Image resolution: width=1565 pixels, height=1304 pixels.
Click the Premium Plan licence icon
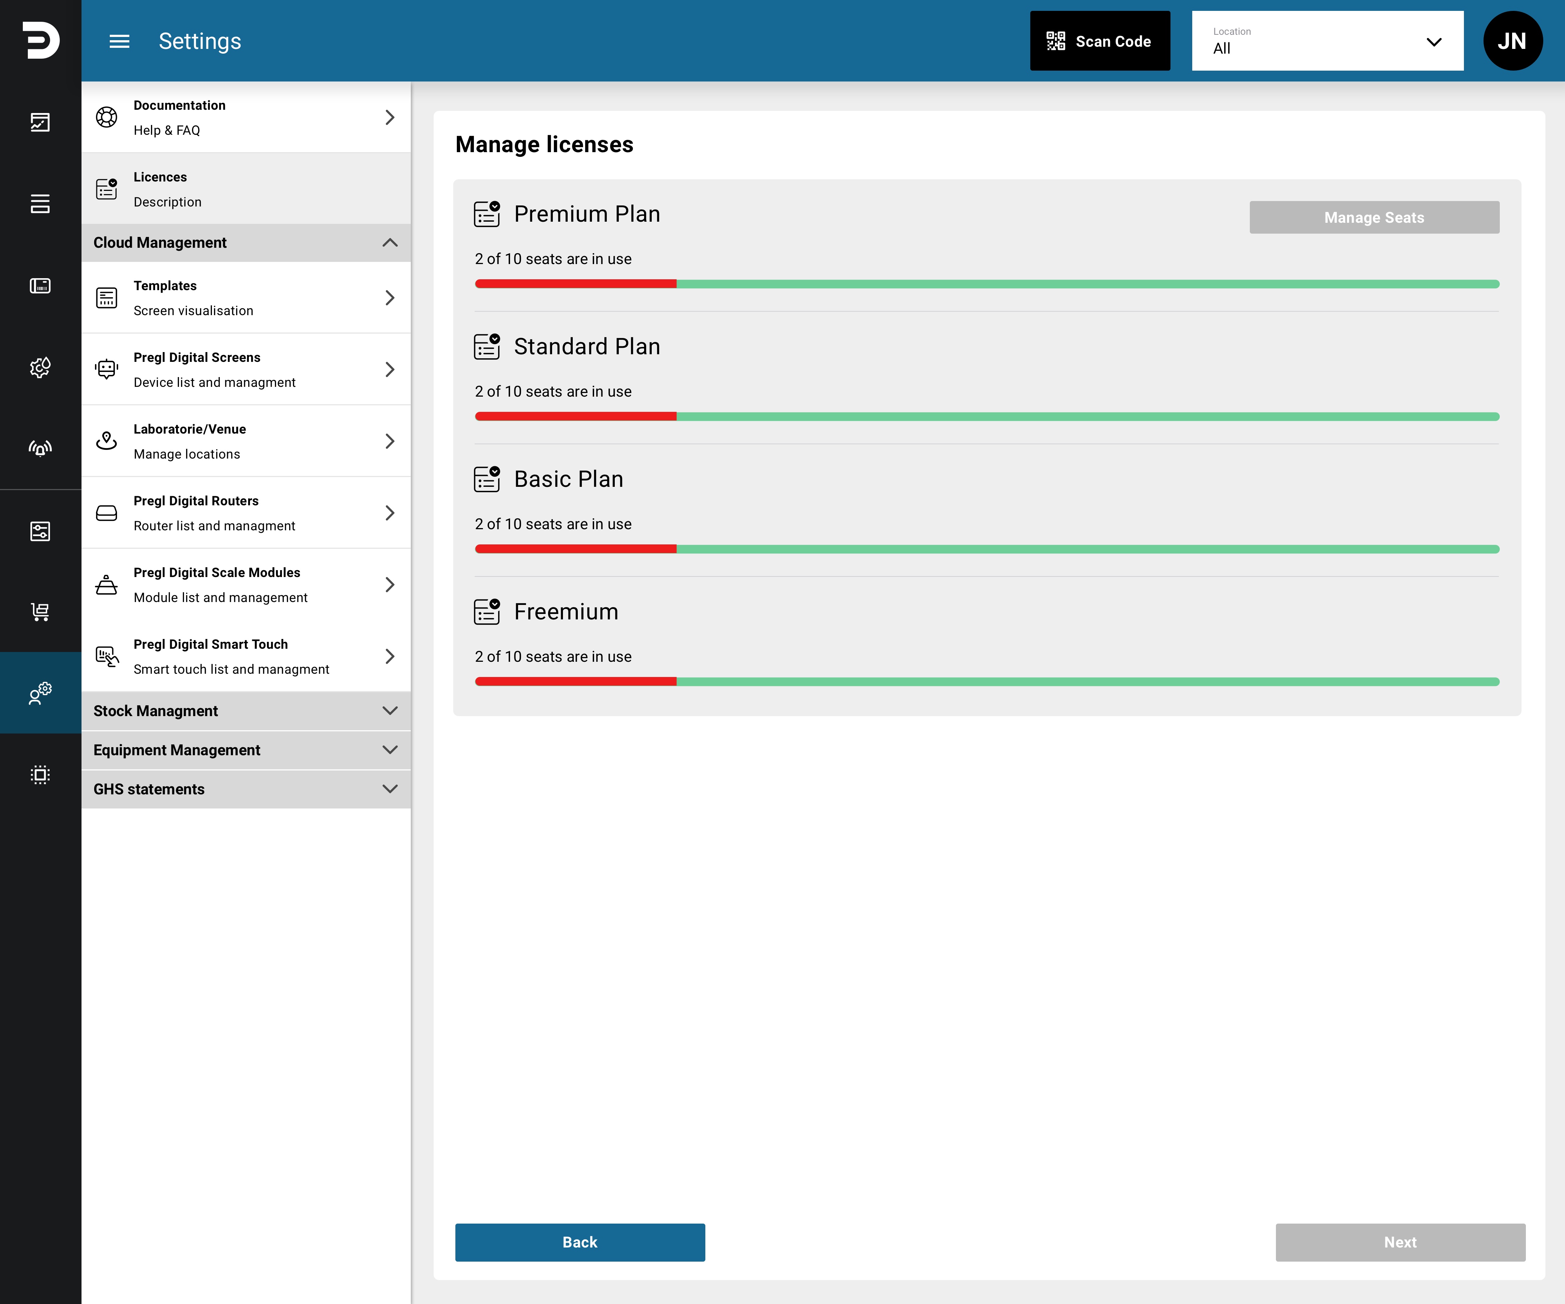[487, 214]
